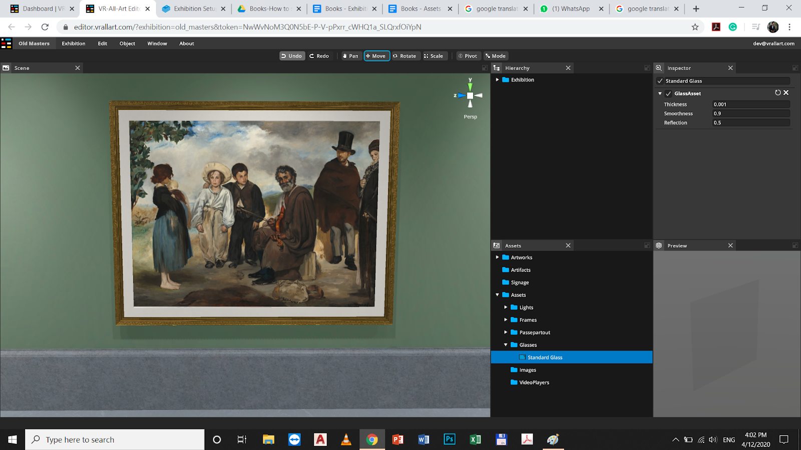Select the Standard Glass asset

tap(572, 357)
